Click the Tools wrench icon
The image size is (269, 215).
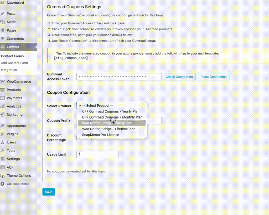point(3,150)
